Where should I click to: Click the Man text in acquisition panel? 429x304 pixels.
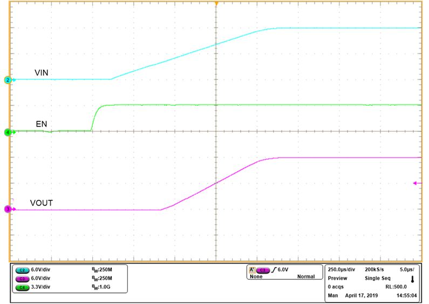[333, 296]
